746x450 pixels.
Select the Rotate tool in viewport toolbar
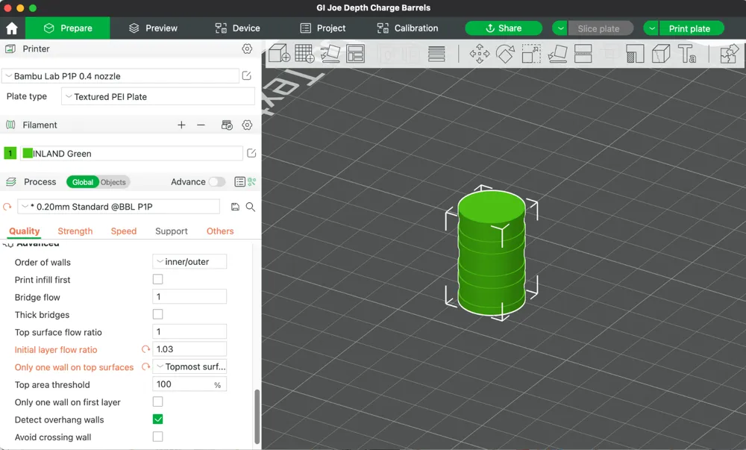[505, 54]
